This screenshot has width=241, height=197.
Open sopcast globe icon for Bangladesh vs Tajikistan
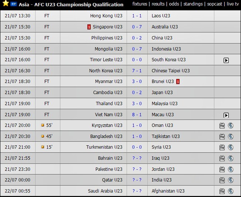point(231,136)
